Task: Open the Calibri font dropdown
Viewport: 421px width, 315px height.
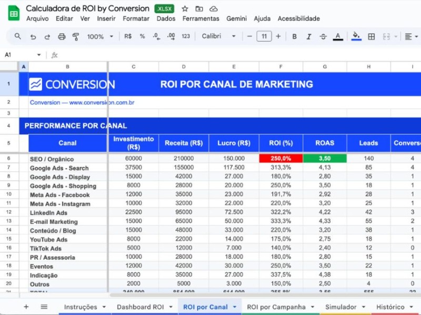Action: (219, 37)
